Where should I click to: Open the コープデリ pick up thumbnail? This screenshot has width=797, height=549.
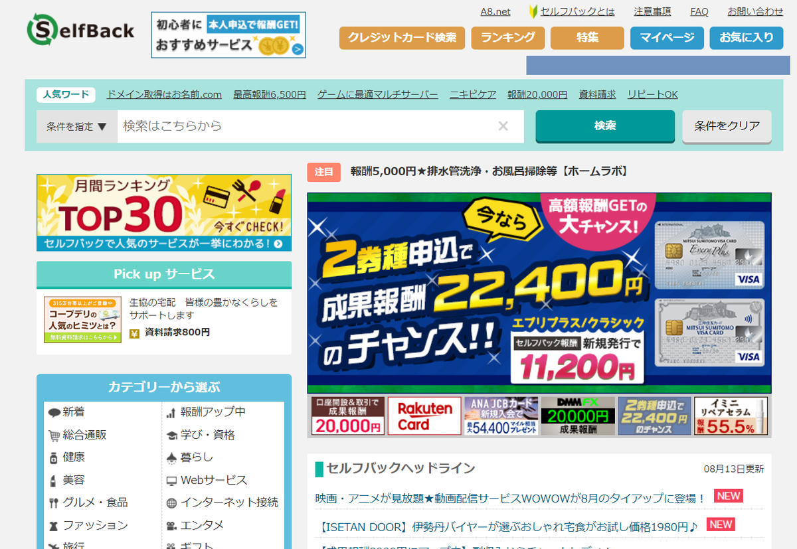click(83, 319)
